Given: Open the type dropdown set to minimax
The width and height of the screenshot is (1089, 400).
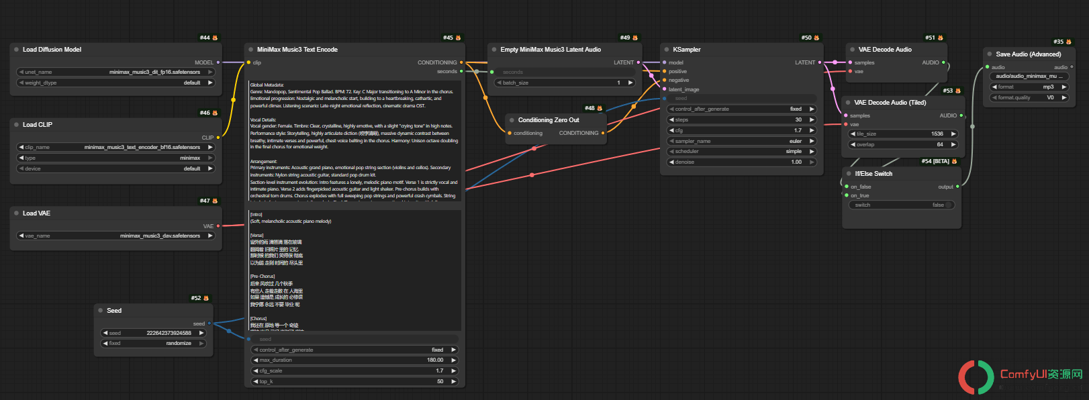Looking at the screenshot, I should click(116, 158).
